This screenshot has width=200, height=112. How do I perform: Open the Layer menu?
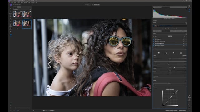[15, 2]
